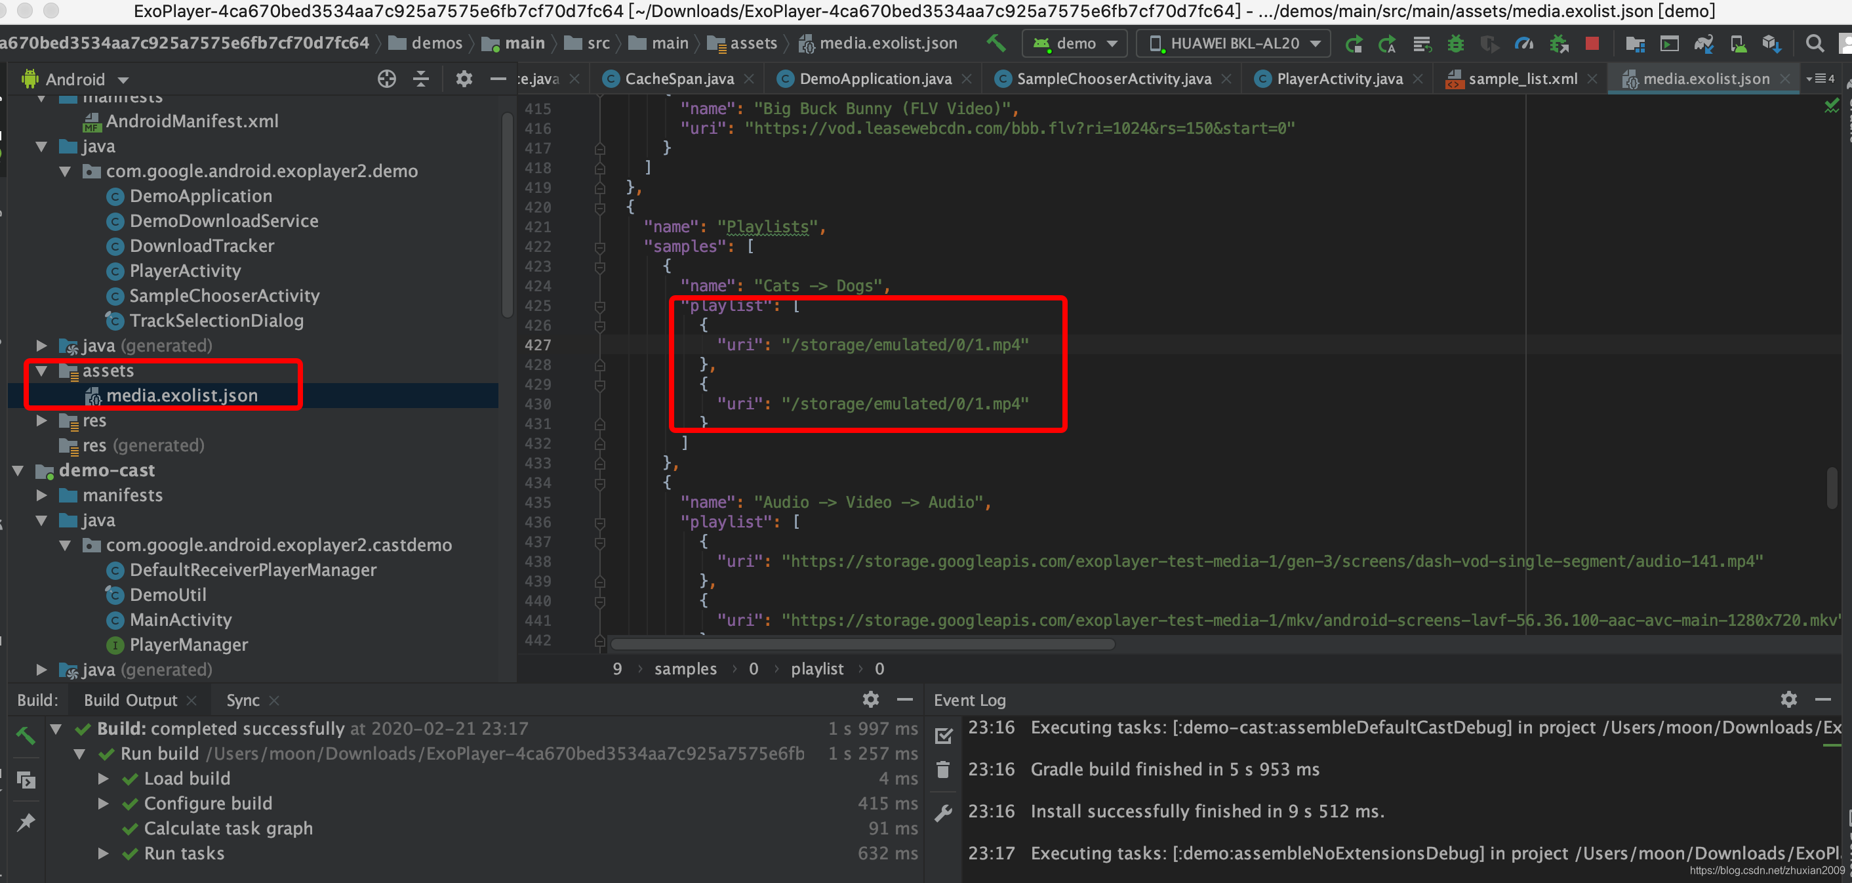1852x883 pixels.
Task: Switch to the PlayerActivity.java tab
Action: 1339,79
